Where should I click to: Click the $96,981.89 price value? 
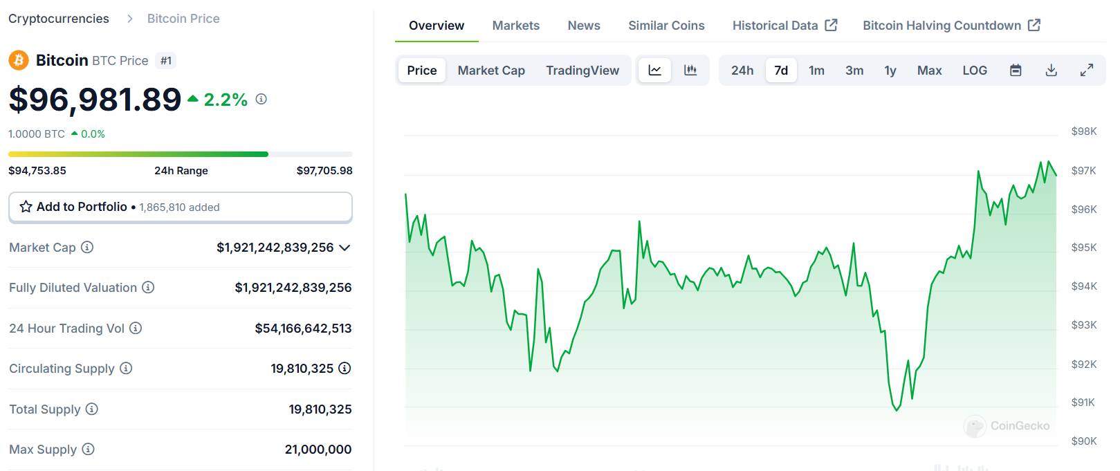click(95, 100)
